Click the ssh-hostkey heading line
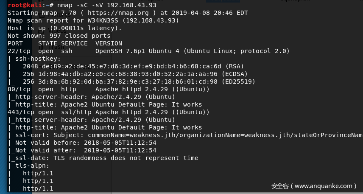Viewport: 363px width, 194px height. click(x=34, y=59)
